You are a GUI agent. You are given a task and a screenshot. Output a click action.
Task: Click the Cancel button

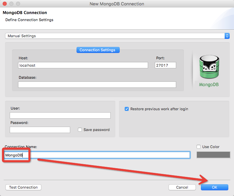[182, 187]
